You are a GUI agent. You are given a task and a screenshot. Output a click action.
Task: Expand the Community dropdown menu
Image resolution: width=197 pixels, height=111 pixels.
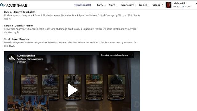point(128,5)
